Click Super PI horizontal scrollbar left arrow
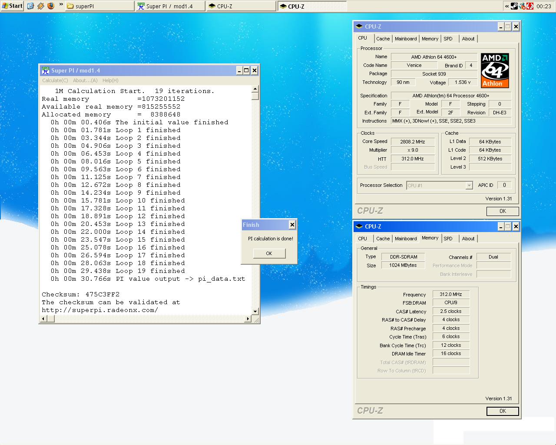556x445 pixels. click(x=43, y=319)
